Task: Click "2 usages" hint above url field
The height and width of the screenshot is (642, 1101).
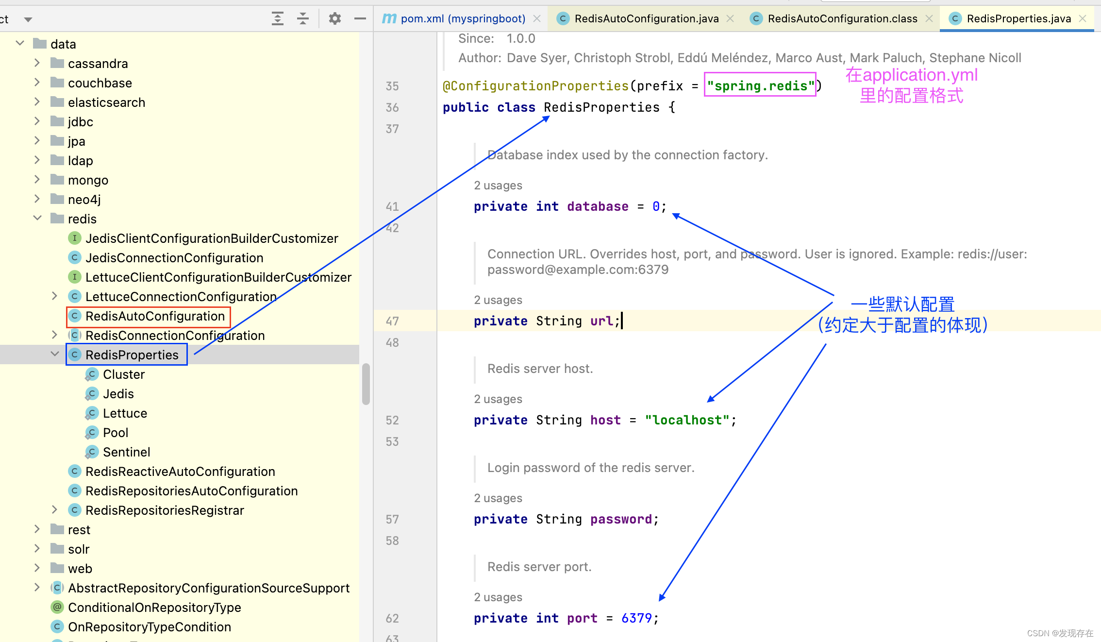Action: tap(498, 300)
